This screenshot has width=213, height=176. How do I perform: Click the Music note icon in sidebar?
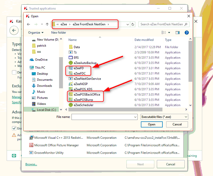pyautogui.click(x=34, y=92)
